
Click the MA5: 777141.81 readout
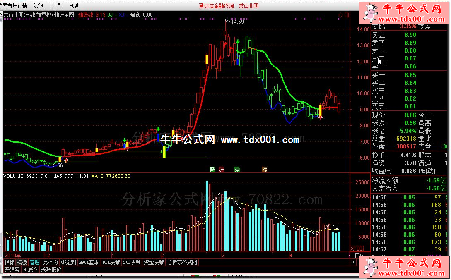70,176
